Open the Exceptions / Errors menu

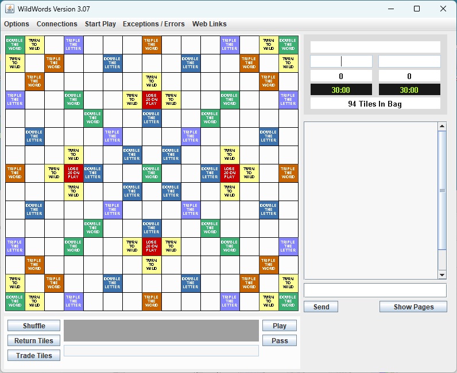154,24
